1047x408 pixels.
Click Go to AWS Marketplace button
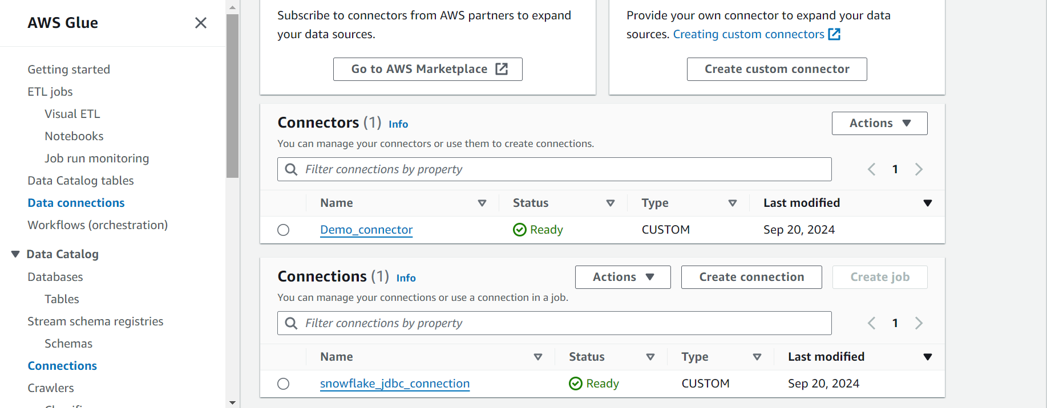pos(428,69)
